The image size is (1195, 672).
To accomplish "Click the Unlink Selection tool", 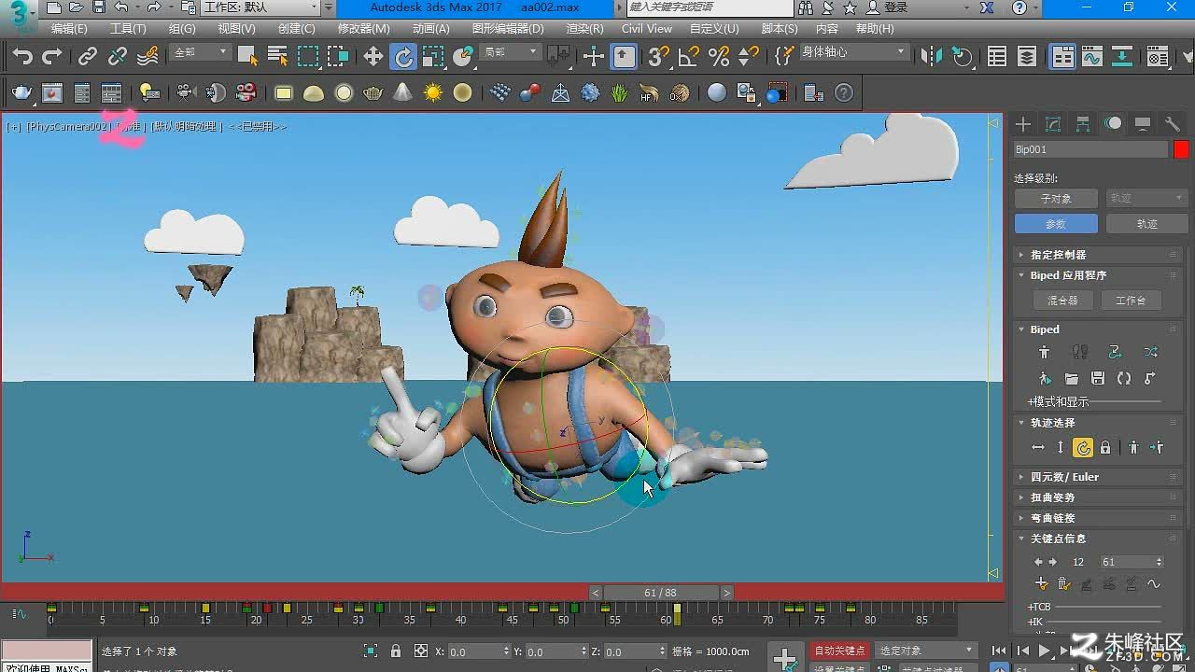I will pyautogui.click(x=118, y=57).
